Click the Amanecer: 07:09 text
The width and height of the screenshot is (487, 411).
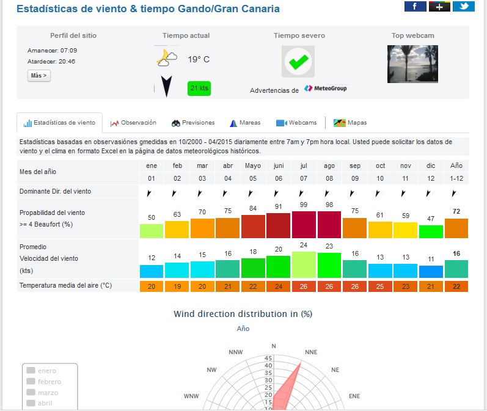[52, 50]
